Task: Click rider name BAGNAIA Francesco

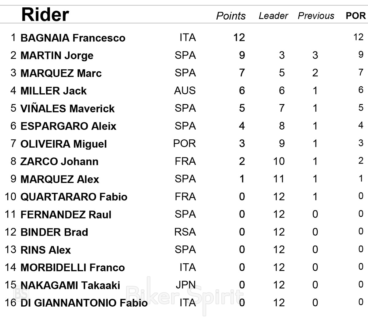Action: point(73,38)
